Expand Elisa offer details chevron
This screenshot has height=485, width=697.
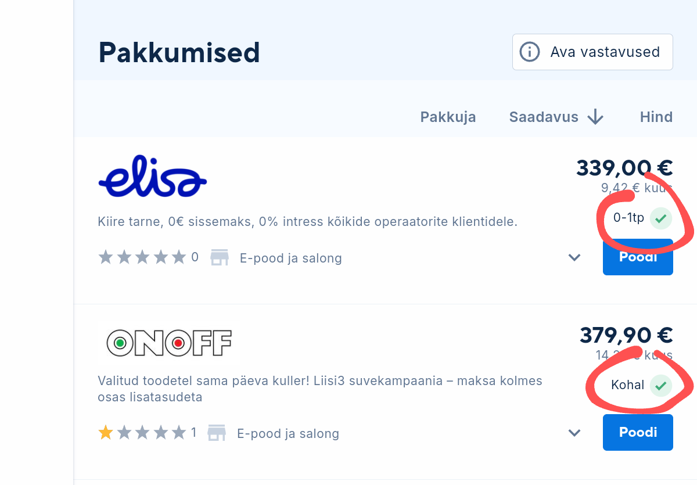pos(574,257)
